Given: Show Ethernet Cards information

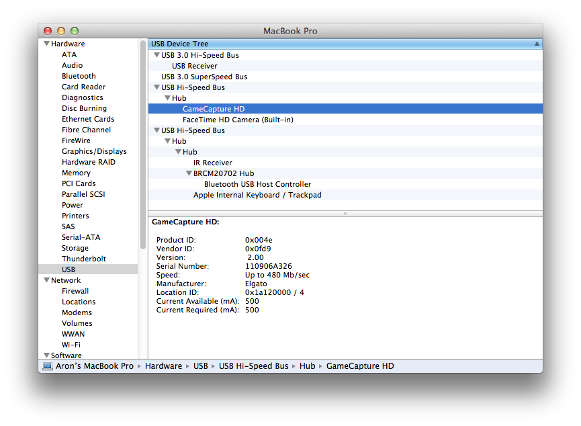Looking at the screenshot, I should tap(88, 119).
